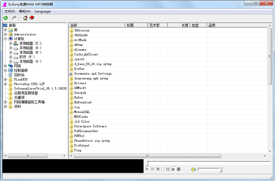Click the ActMask folder icon
The width and height of the screenshot is (275, 181).
point(71,40)
